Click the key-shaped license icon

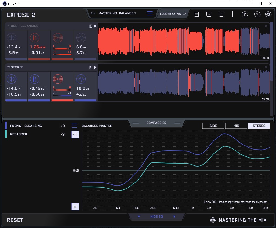[245, 14]
